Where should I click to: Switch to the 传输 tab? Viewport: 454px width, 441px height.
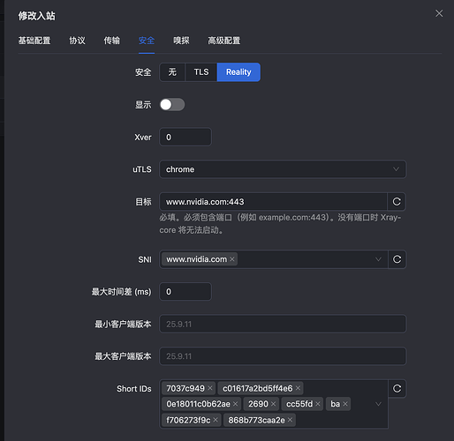point(112,41)
